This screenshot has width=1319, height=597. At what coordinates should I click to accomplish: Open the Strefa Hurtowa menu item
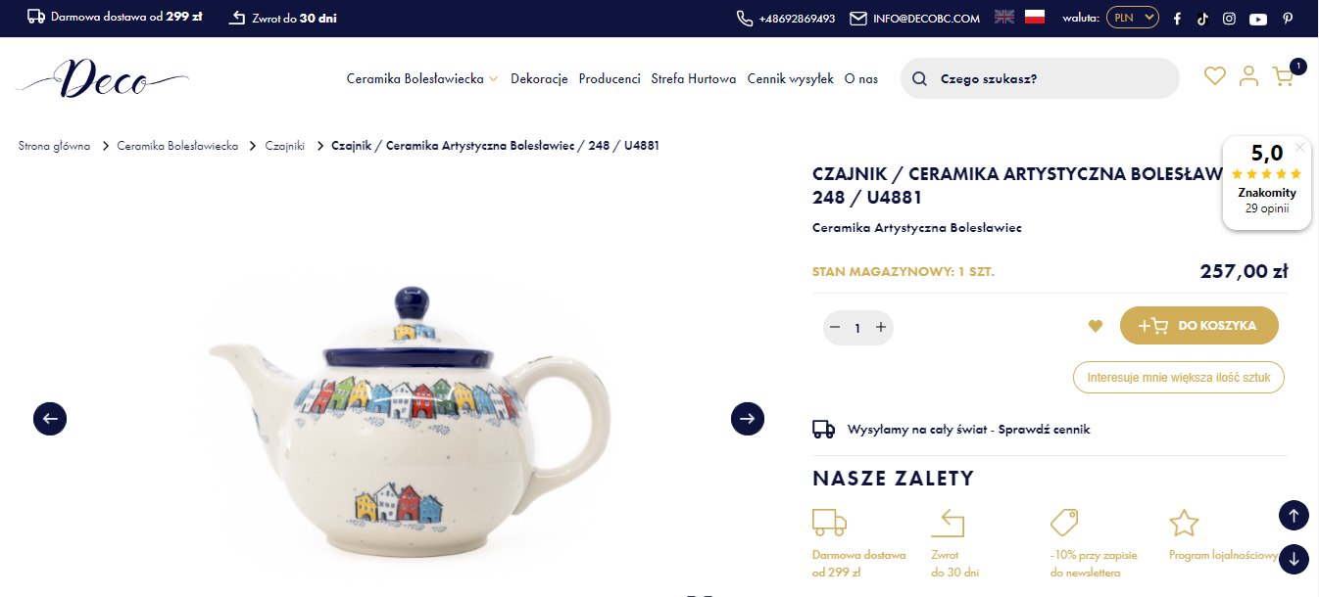(x=694, y=78)
